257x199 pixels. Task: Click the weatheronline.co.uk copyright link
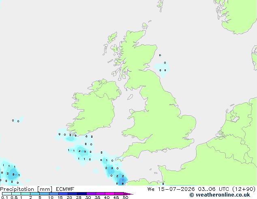[x=220, y=195]
